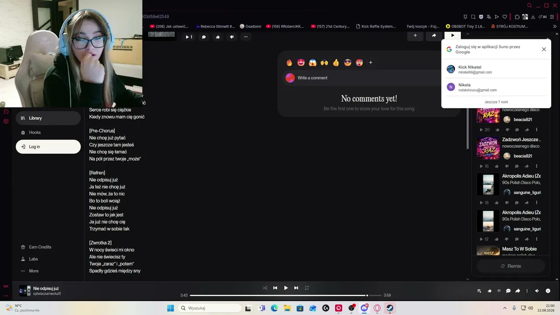
Task: Open options for the song with 12 plays
Action: [536, 239]
